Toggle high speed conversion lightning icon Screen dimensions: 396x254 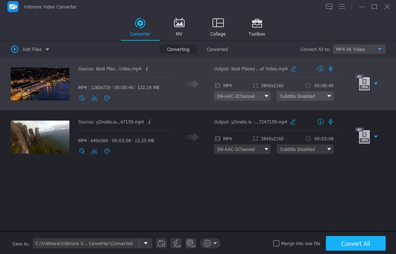point(176,244)
